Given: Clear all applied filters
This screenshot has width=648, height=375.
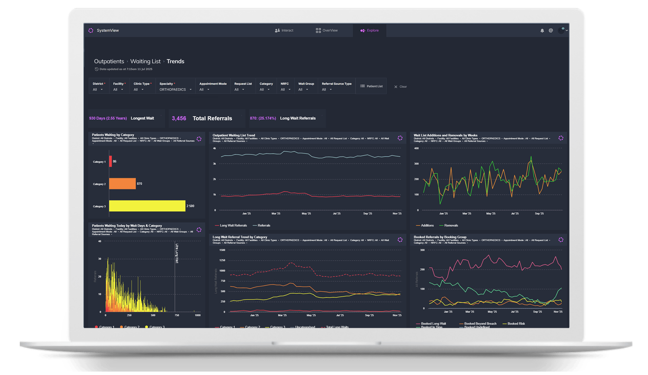Looking at the screenshot, I should pyautogui.click(x=400, y=87).
